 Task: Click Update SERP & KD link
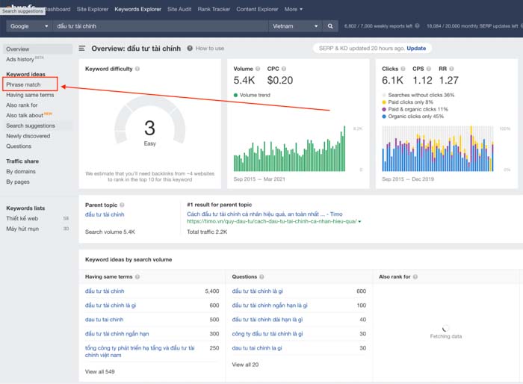[x=416, y=48]
